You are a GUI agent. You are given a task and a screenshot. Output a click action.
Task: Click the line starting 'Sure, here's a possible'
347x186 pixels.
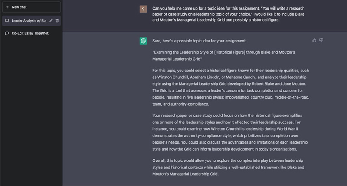coord(200,41)
